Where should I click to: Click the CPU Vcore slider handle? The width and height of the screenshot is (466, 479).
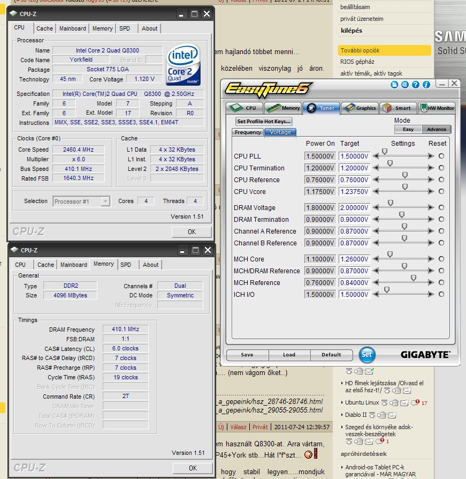(404, 186)
